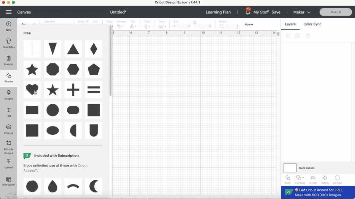
Task: Open the Learning Plan
Action: [x=218, y=12]
